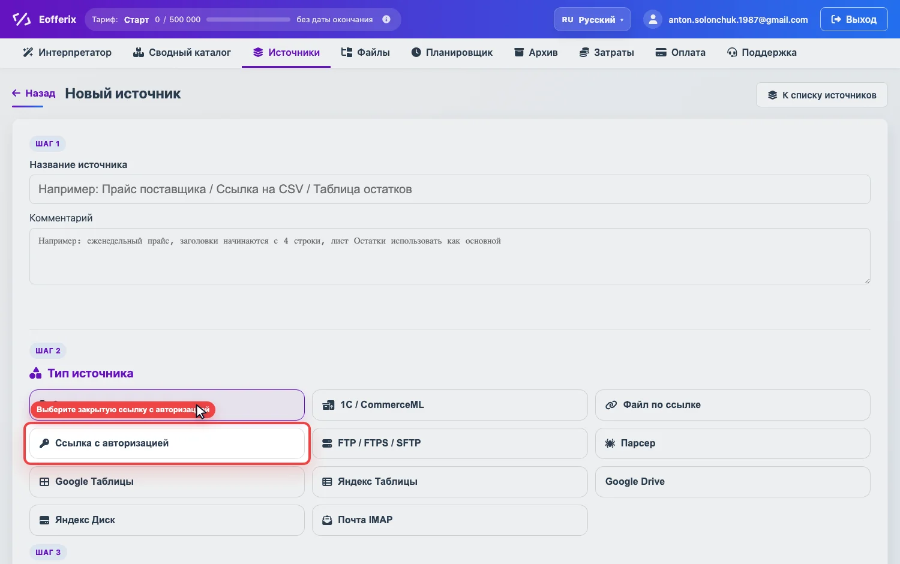900x564 pixels.
Task: Click the user avatar icon
Action: (652, 19)
